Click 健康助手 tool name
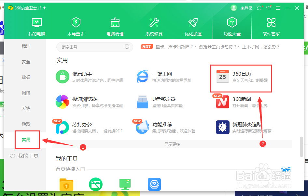 pyautogui.click(x=82, y=74)
